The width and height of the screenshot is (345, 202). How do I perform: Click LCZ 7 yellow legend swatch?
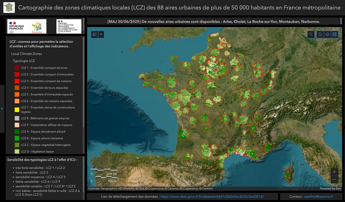(17, 110)
